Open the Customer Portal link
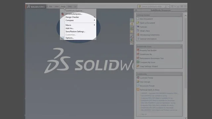Screen dimensions: 212x119 pyautogui.click(x=146, y=78)
